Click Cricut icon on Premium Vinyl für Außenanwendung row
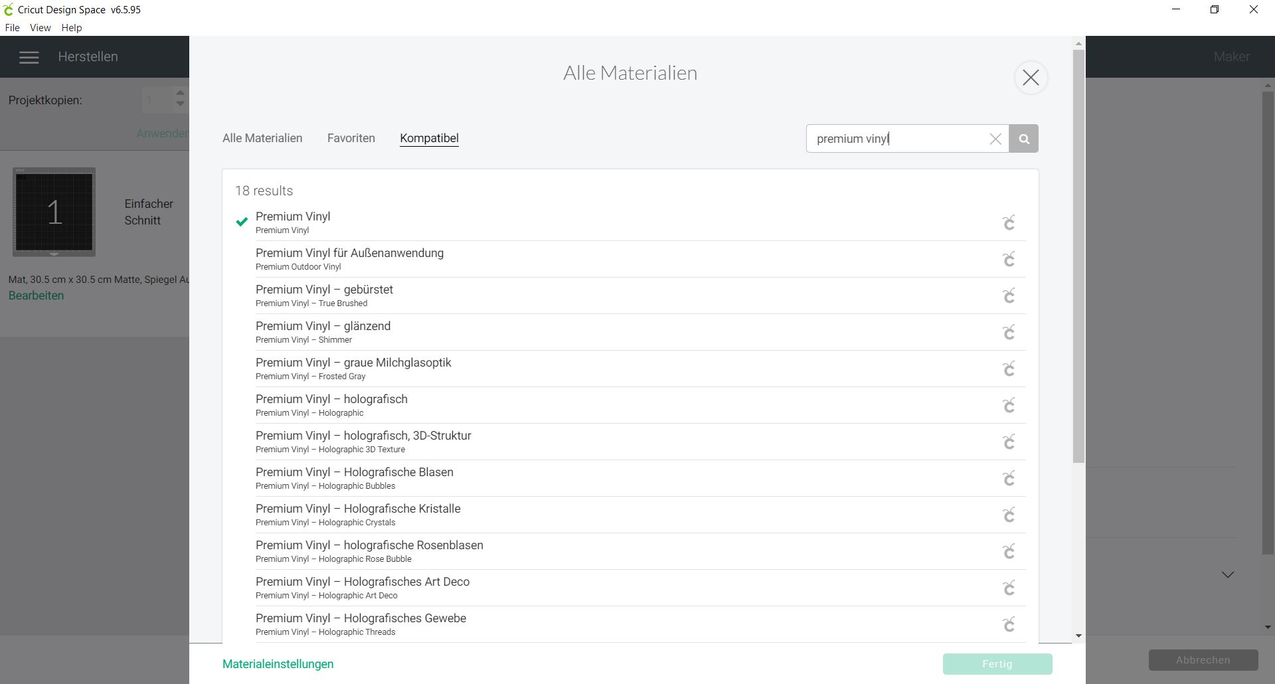Screen dimensions: 1275x684 [1009, 259]
